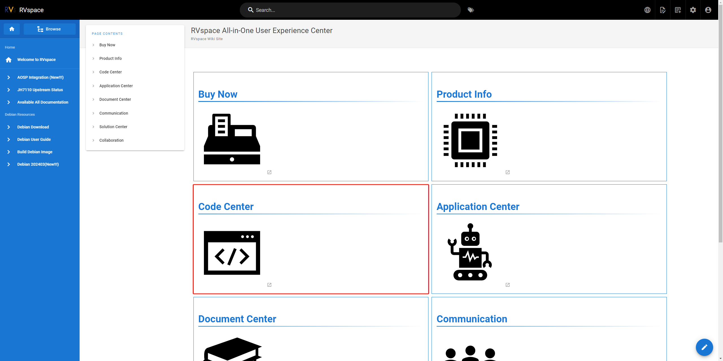Open Welcome to RVspace link

point(36,60)
